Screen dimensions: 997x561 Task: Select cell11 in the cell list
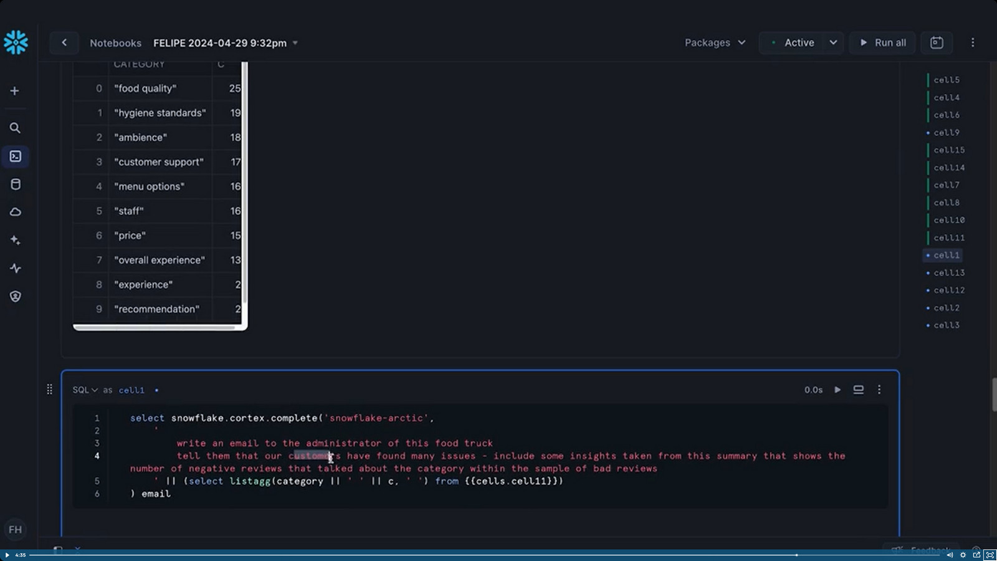(948, 237)
